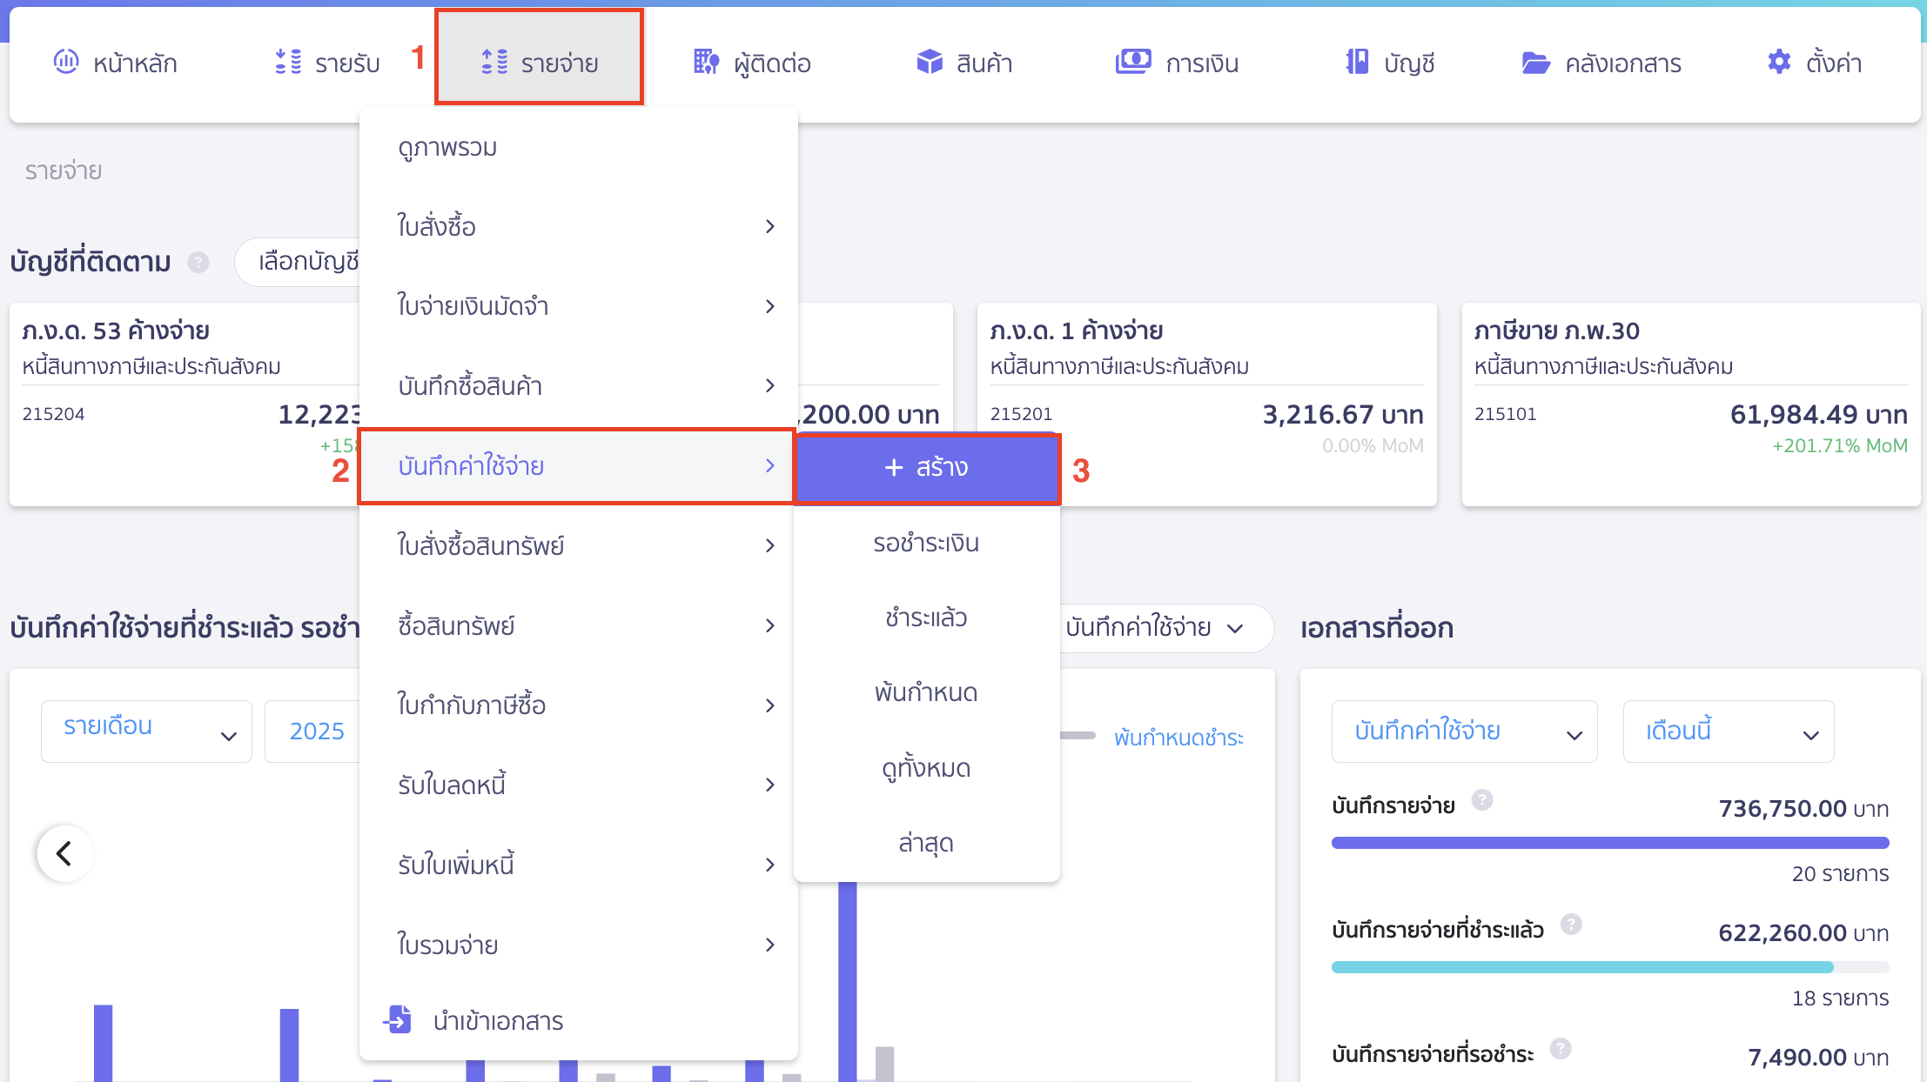Click the help icon beside บัญชีที่ติดตาม
Viewport: 1927px width, 1082px height.
click(x=198, y=262)
